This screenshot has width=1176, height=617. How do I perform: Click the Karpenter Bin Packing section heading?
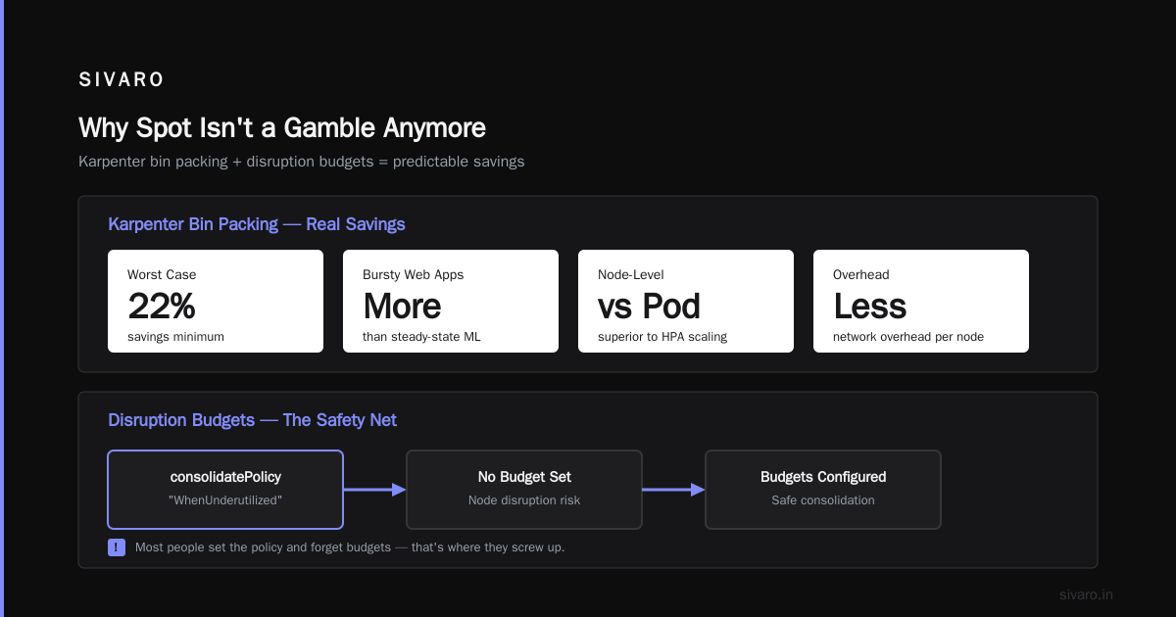257,224
